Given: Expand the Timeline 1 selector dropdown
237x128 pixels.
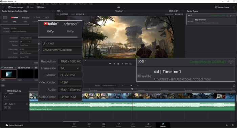Looking at the screenshot, I should point(121,11).
